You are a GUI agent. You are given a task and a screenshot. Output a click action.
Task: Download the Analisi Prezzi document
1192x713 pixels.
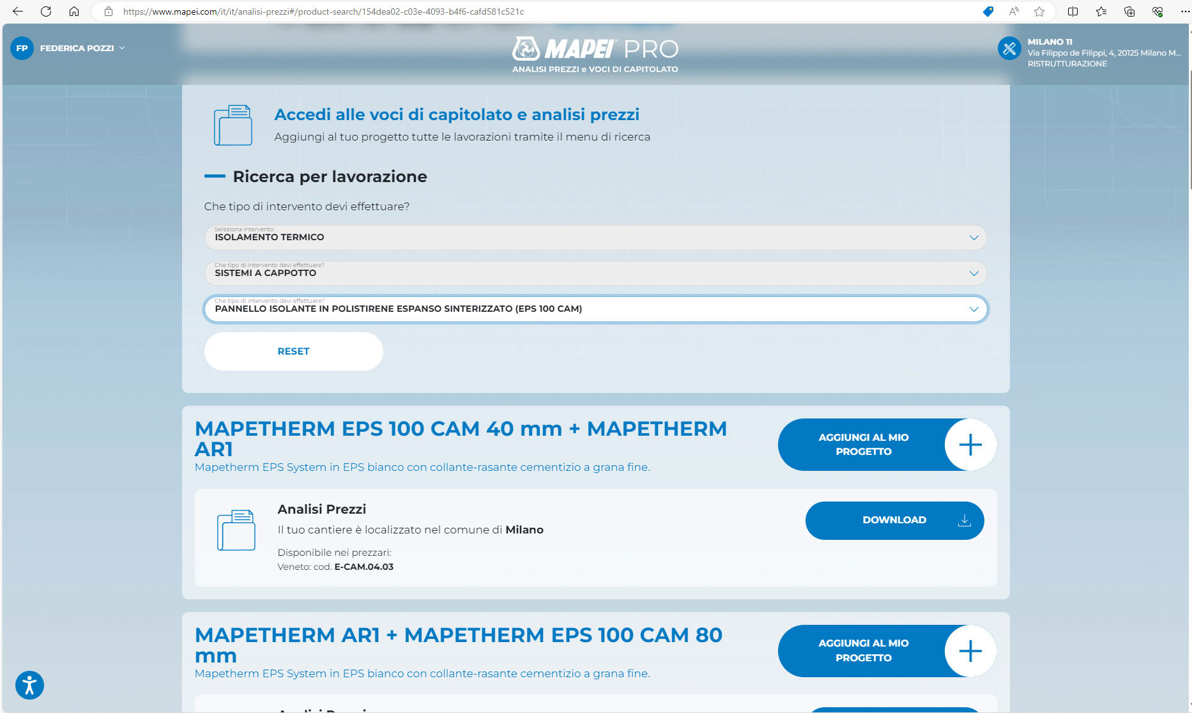pyautogui.click(x=894, y=520)
